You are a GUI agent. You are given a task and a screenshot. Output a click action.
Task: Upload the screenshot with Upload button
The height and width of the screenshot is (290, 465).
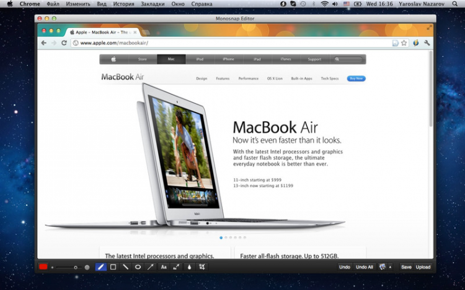point(423,267)
